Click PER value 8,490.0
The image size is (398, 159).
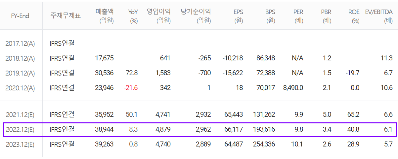pyautogui.click(x=293, y=88)
